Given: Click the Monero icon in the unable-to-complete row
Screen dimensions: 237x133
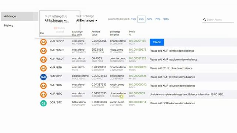Looking at the screenshot, I should click(43, 95).
